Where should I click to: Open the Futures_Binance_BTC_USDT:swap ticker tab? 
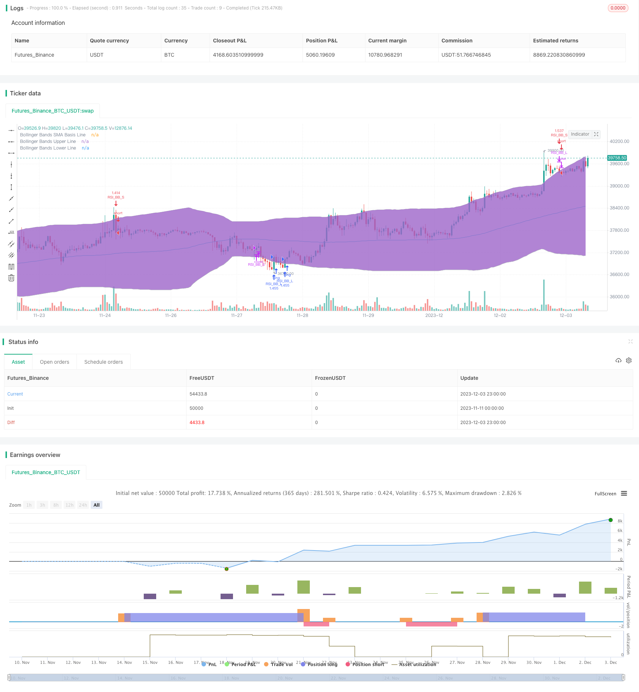coord(53,111)
